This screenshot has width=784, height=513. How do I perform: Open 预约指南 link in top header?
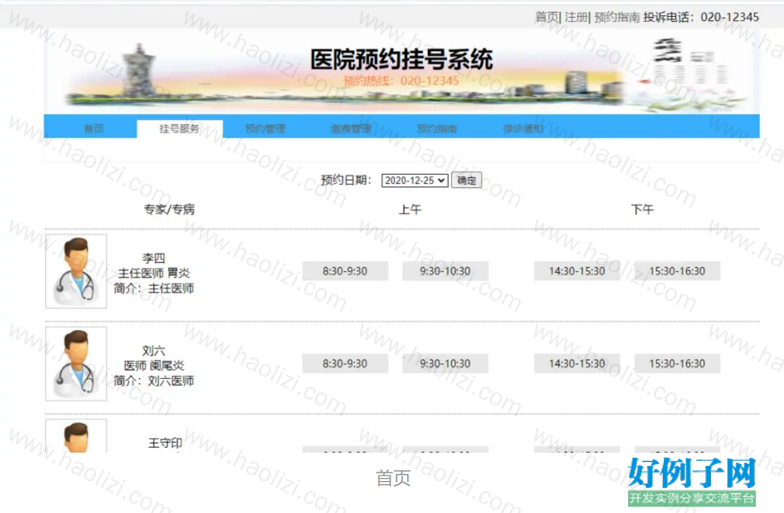(617, 17)
